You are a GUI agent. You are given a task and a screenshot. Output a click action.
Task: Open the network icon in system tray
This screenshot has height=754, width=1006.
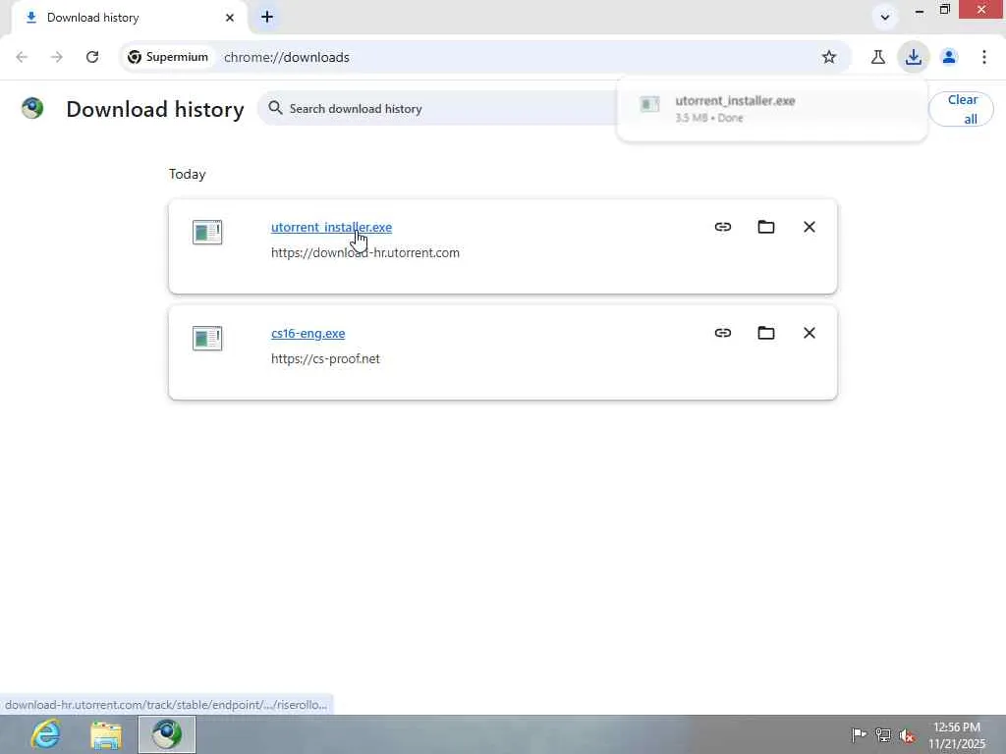point(883,734)
